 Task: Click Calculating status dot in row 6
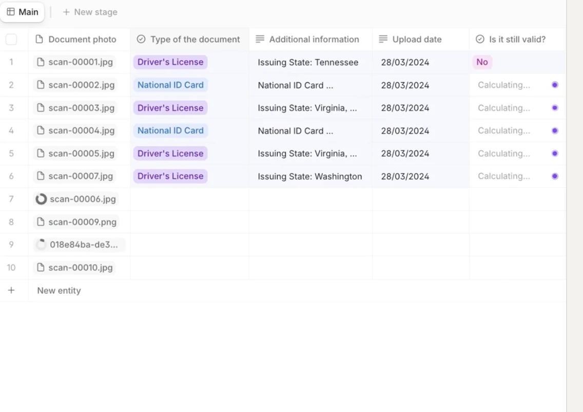point(555,176)
